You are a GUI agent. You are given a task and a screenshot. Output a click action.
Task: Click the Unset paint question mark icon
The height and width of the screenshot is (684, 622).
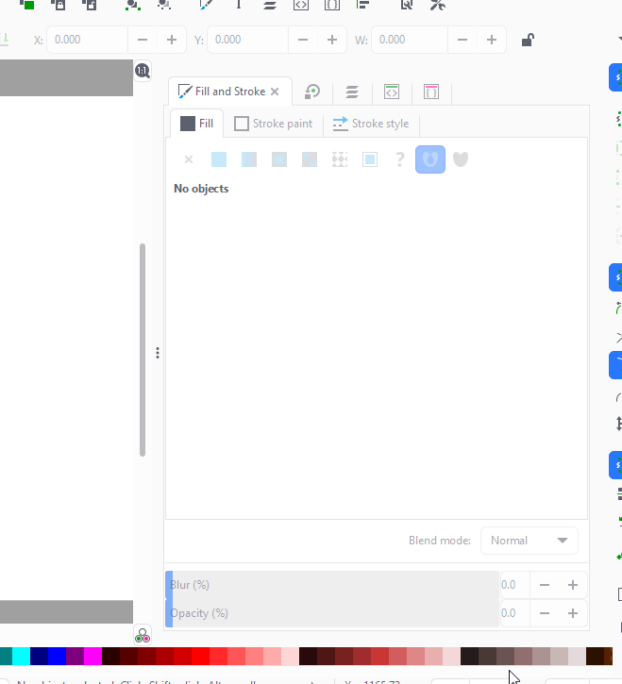[400, 159]
